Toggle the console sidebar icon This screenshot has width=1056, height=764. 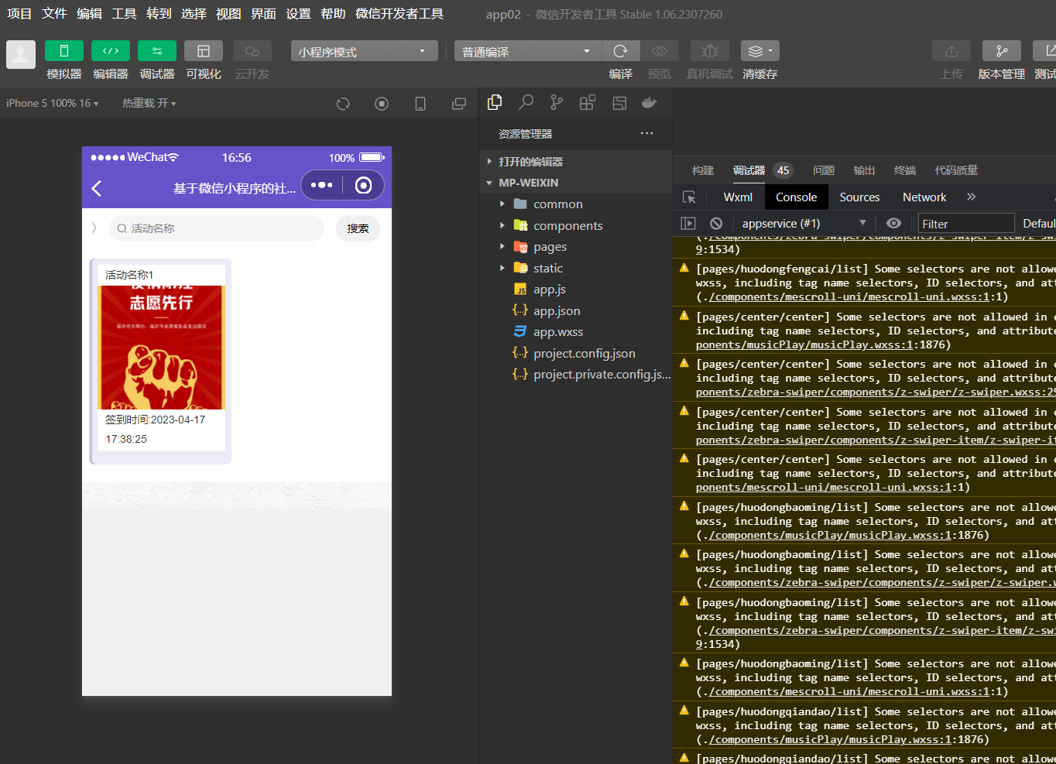[687, 224]
